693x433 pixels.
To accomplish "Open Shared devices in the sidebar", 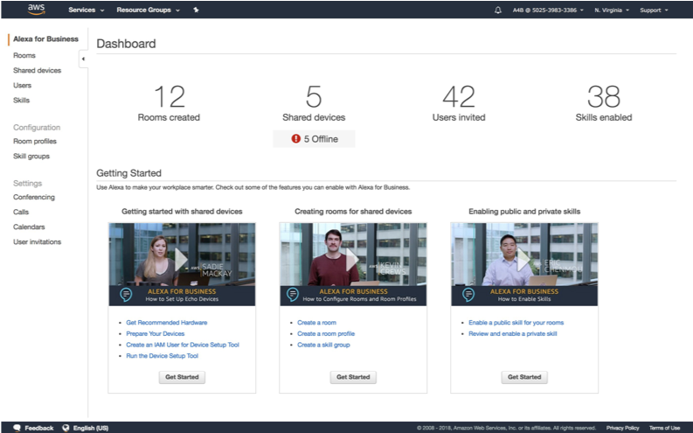I will click(37, 70).
